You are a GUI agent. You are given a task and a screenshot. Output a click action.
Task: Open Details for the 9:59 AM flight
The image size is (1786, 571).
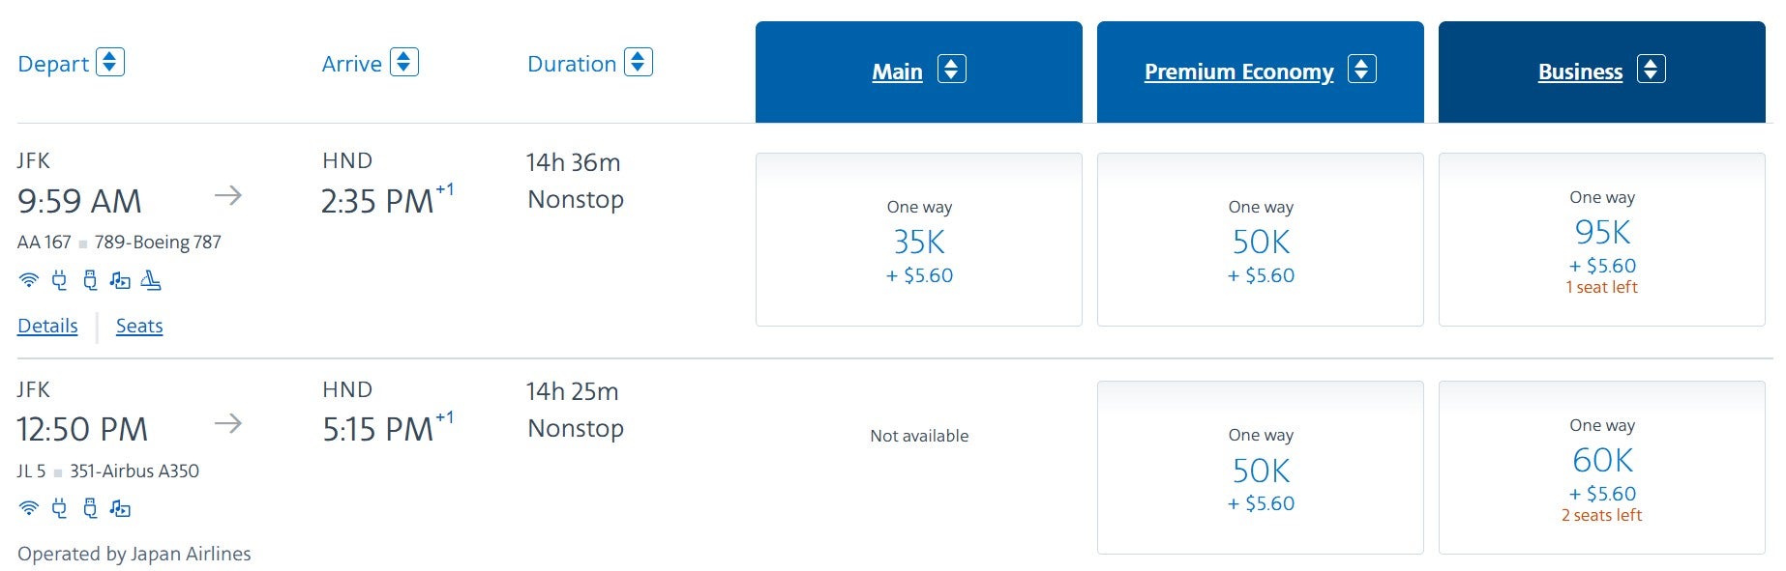click(x=46, y=326)
